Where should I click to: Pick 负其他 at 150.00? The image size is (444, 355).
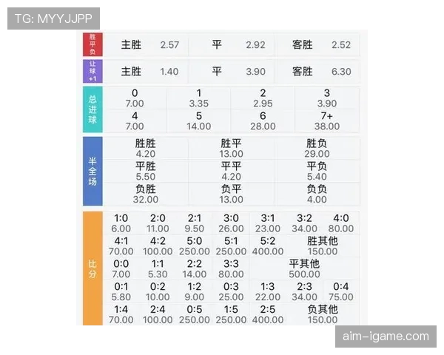[x=323, y=314]
